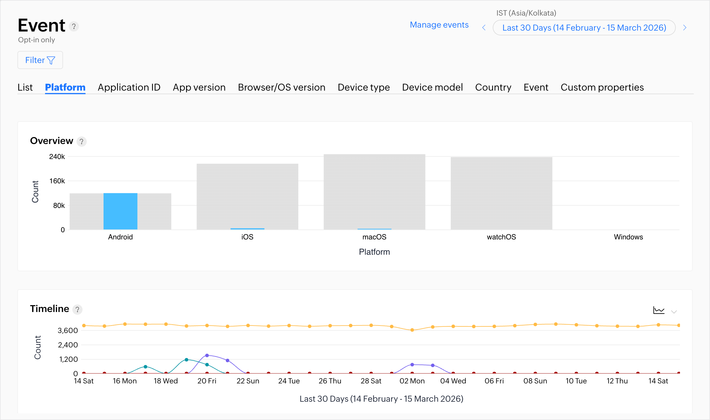Viewport: 710px width, 420px height.
Task: Open the Device model tab
Action: coord(432,87)
